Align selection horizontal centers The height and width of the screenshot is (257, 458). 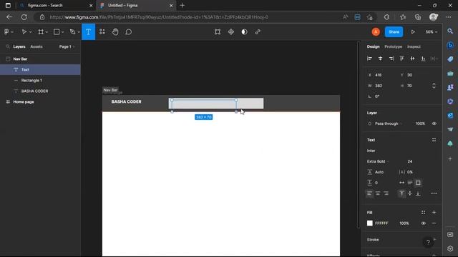tap(380, 59)
